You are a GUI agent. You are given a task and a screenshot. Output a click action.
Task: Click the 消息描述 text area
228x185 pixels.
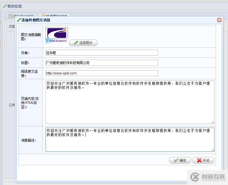[130, 140]
